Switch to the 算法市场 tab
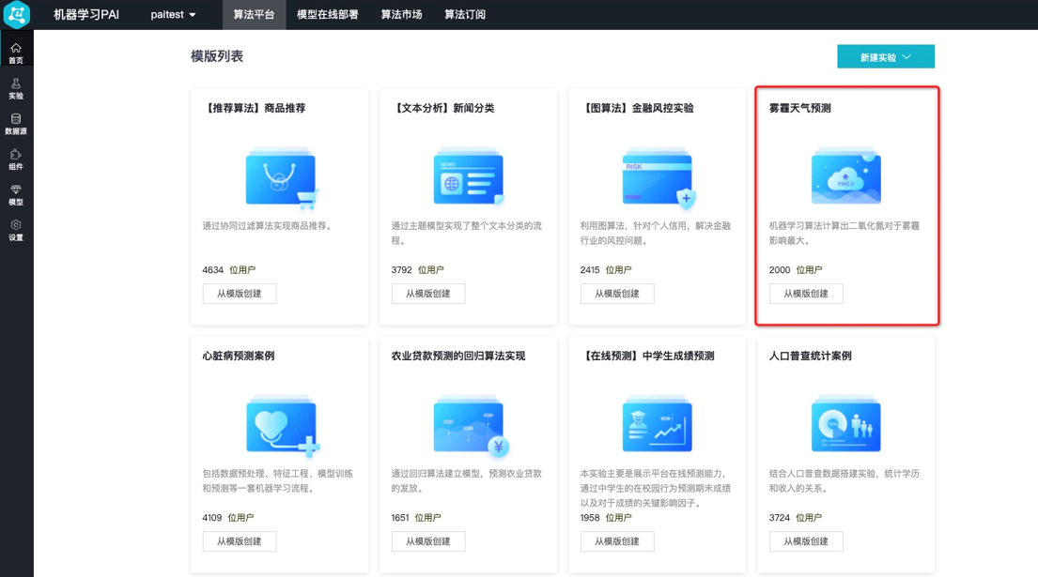This screenshot has width=1038, height=577. point(401,14)
